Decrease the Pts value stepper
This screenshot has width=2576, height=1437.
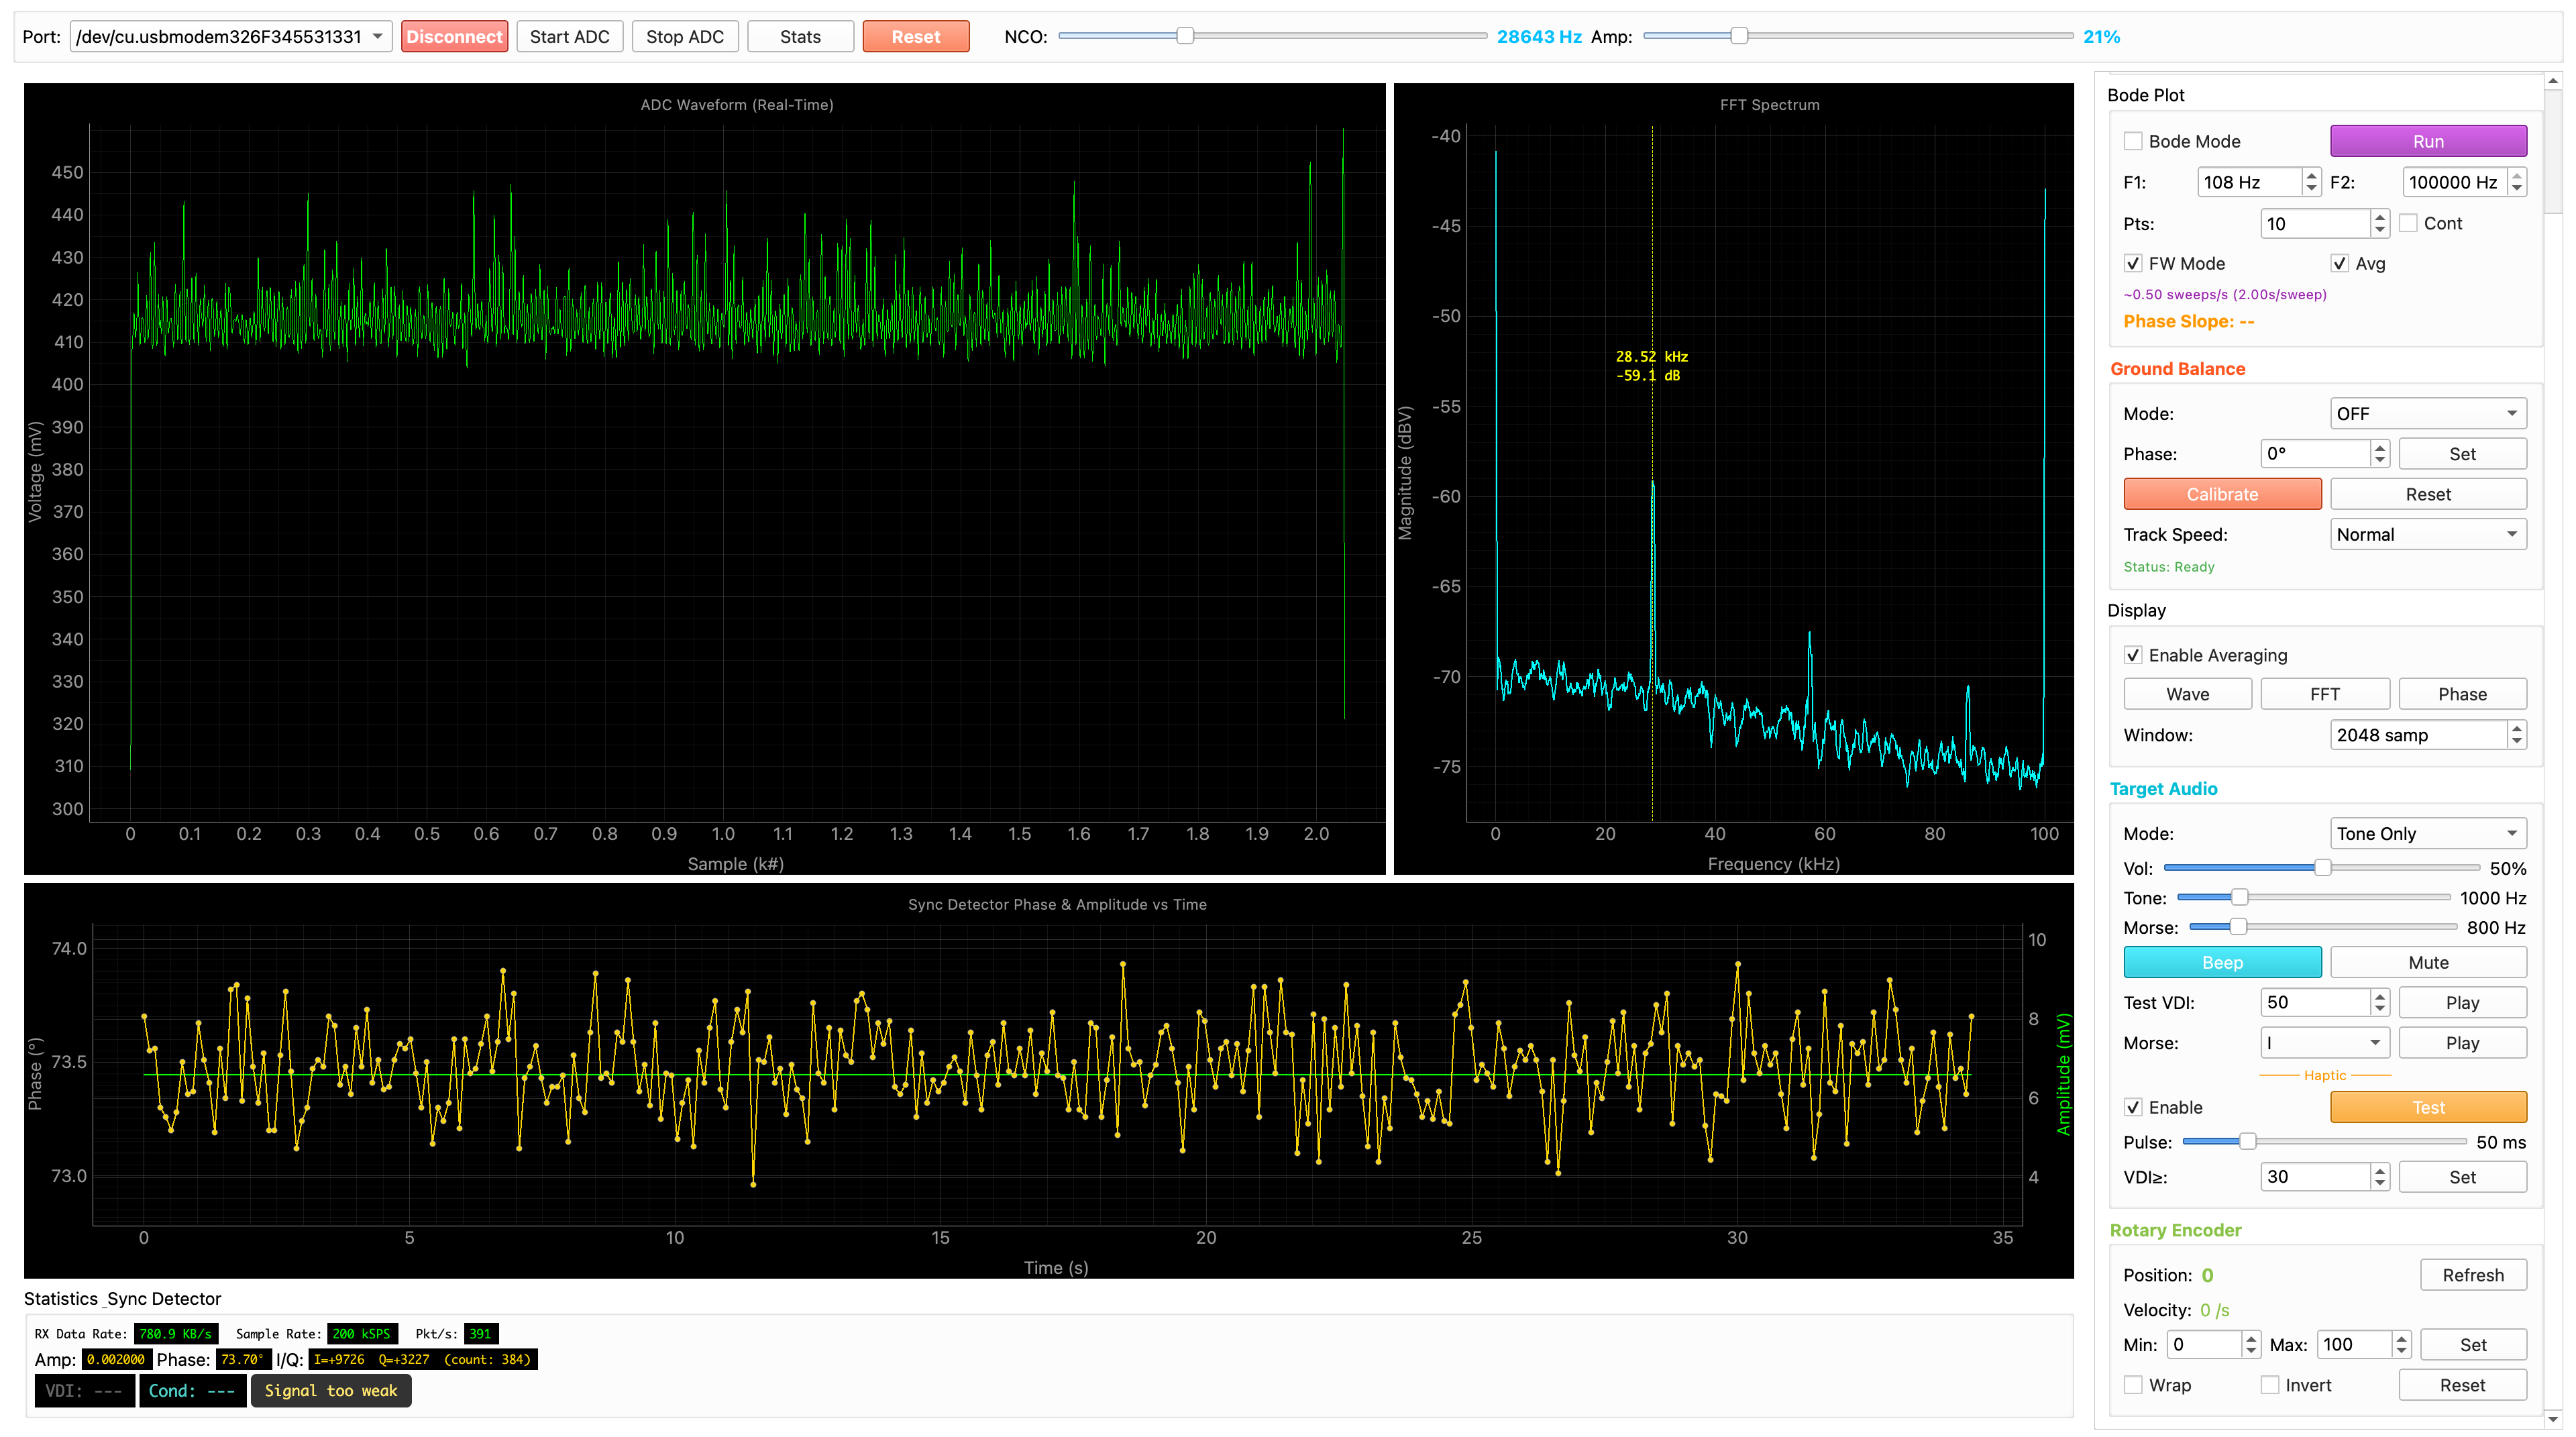click(x=2380, y=230)
